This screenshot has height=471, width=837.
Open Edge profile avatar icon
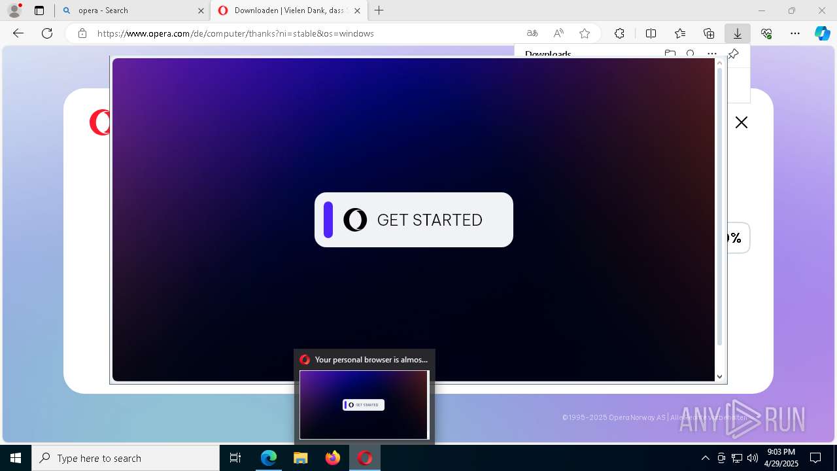(x=14, y=10)
